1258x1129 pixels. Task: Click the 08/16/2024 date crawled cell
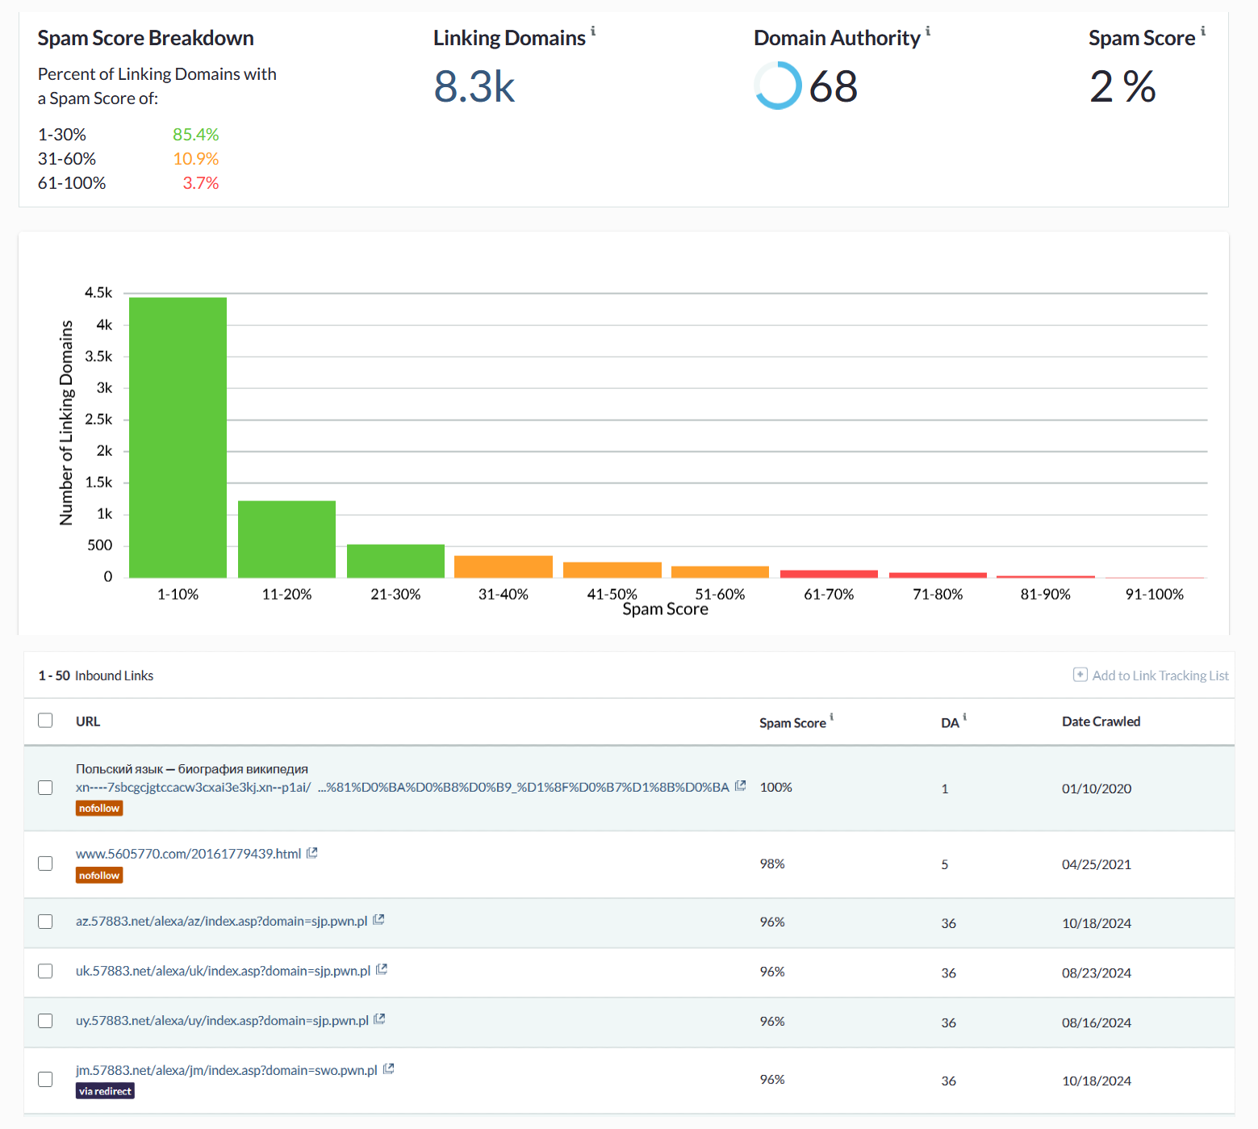point(1097,1022)
